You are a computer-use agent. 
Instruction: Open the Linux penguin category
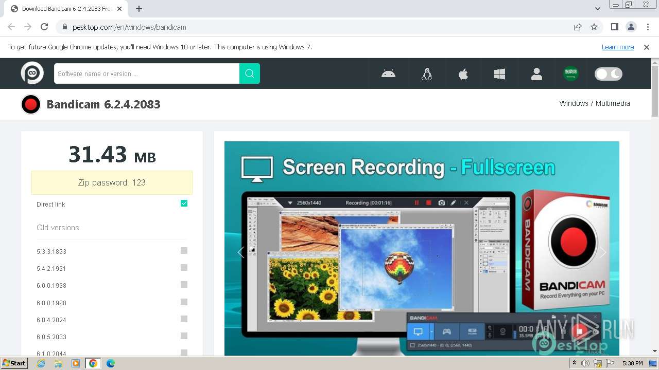(x=426, y=74)
